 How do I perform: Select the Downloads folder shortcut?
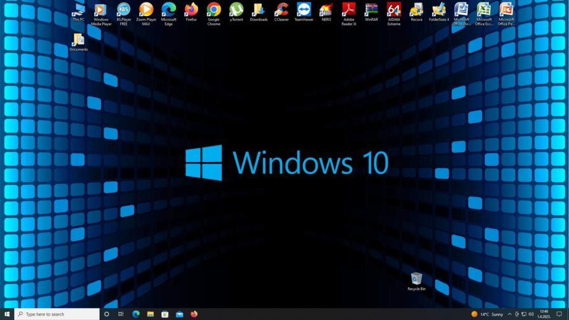coord(259,12)
